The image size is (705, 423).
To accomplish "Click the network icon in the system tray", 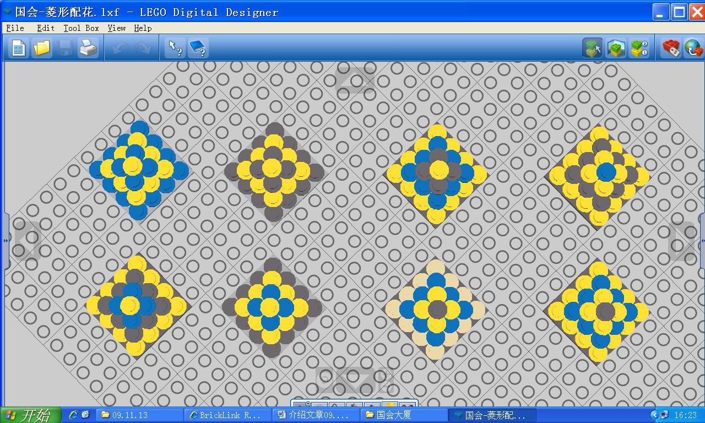I will click(665, 415).
